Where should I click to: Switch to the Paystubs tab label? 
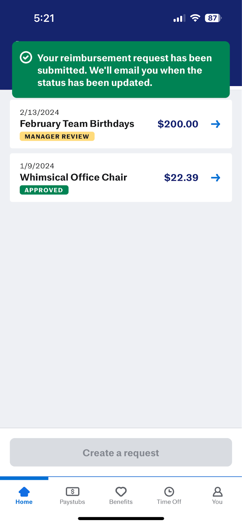coord(72,502)
